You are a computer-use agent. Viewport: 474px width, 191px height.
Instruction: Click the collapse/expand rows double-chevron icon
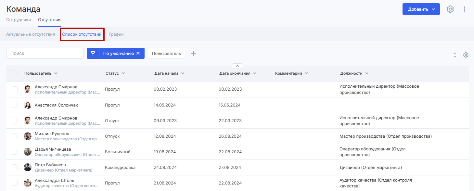455,55
